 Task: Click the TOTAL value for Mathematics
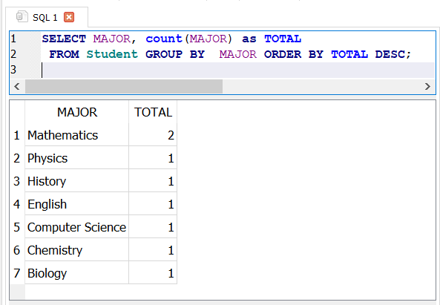coord(153,135)
